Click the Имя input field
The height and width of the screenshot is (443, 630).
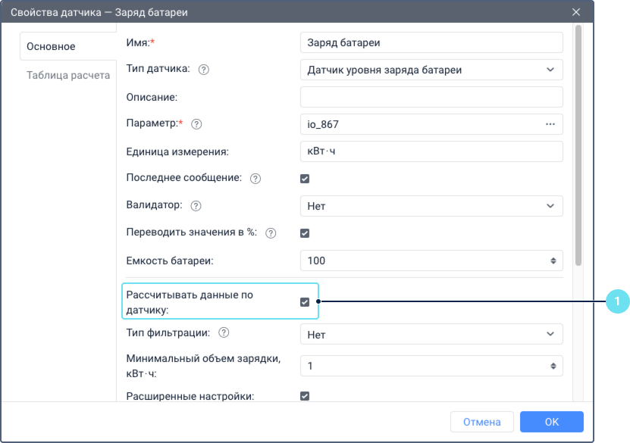[x=431, y=42]
